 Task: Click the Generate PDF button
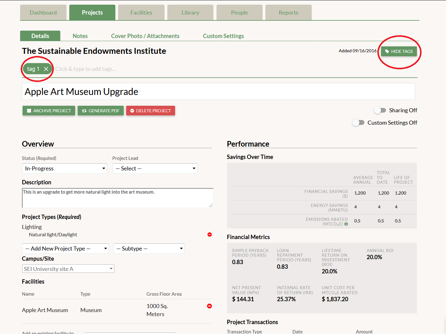(x=101, y=111)
